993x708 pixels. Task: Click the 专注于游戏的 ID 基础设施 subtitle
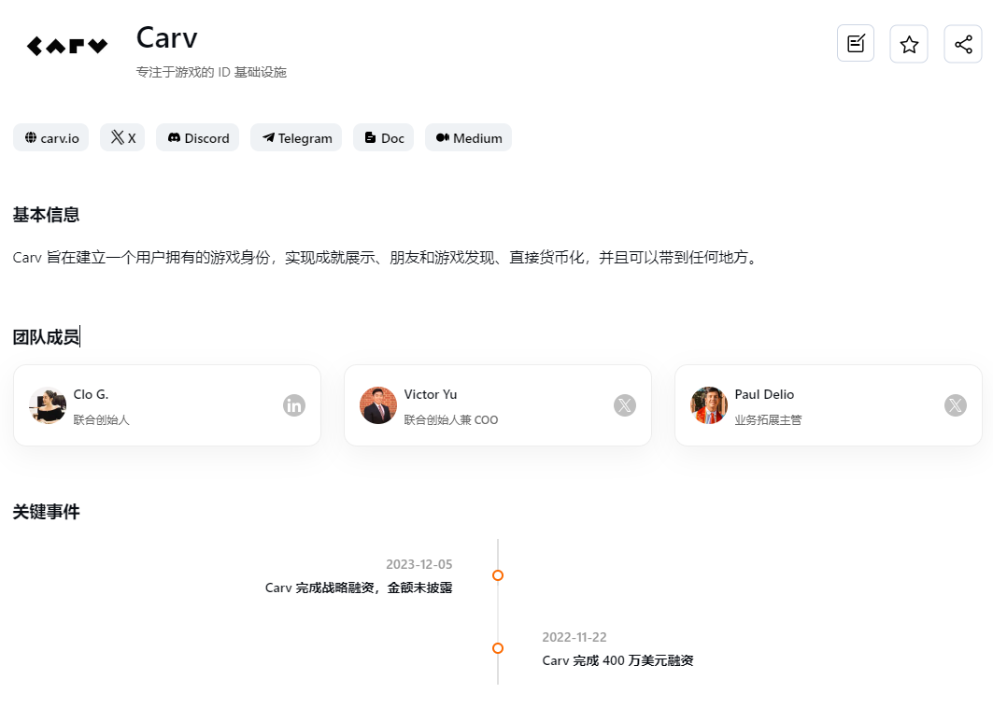(x=211, y=72)
